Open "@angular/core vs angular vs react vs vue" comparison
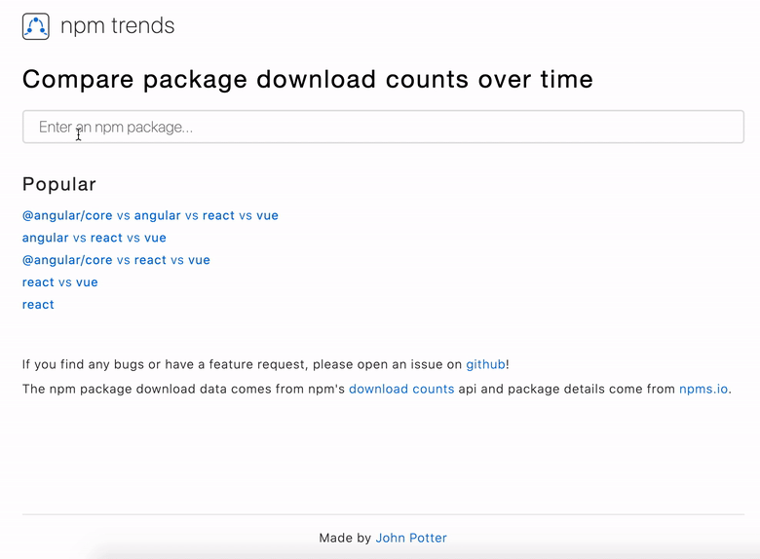Image resolution: width=760 pixels, height=559 pixels. pos(150,215)
